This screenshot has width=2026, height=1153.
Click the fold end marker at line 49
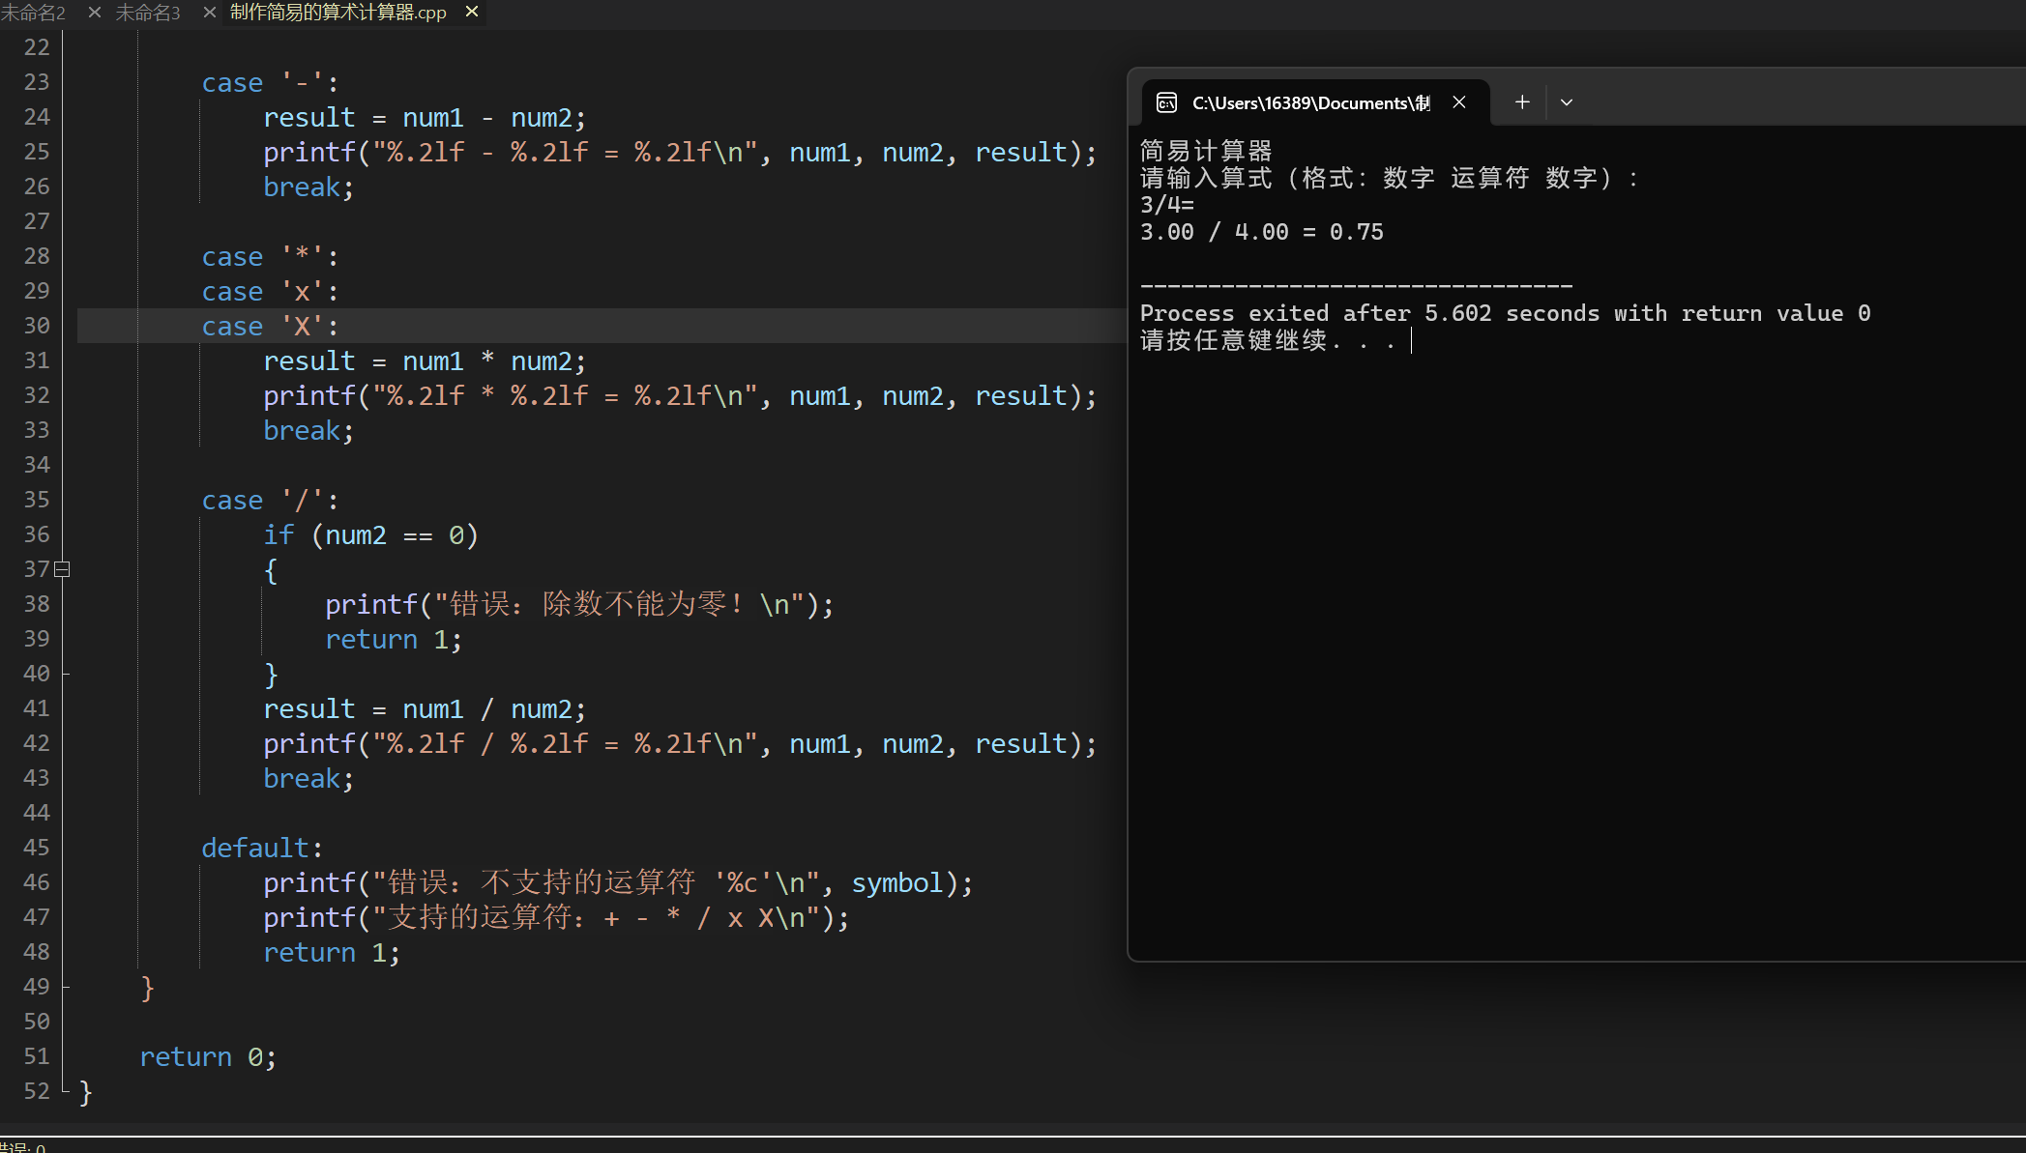coord(66,987)
